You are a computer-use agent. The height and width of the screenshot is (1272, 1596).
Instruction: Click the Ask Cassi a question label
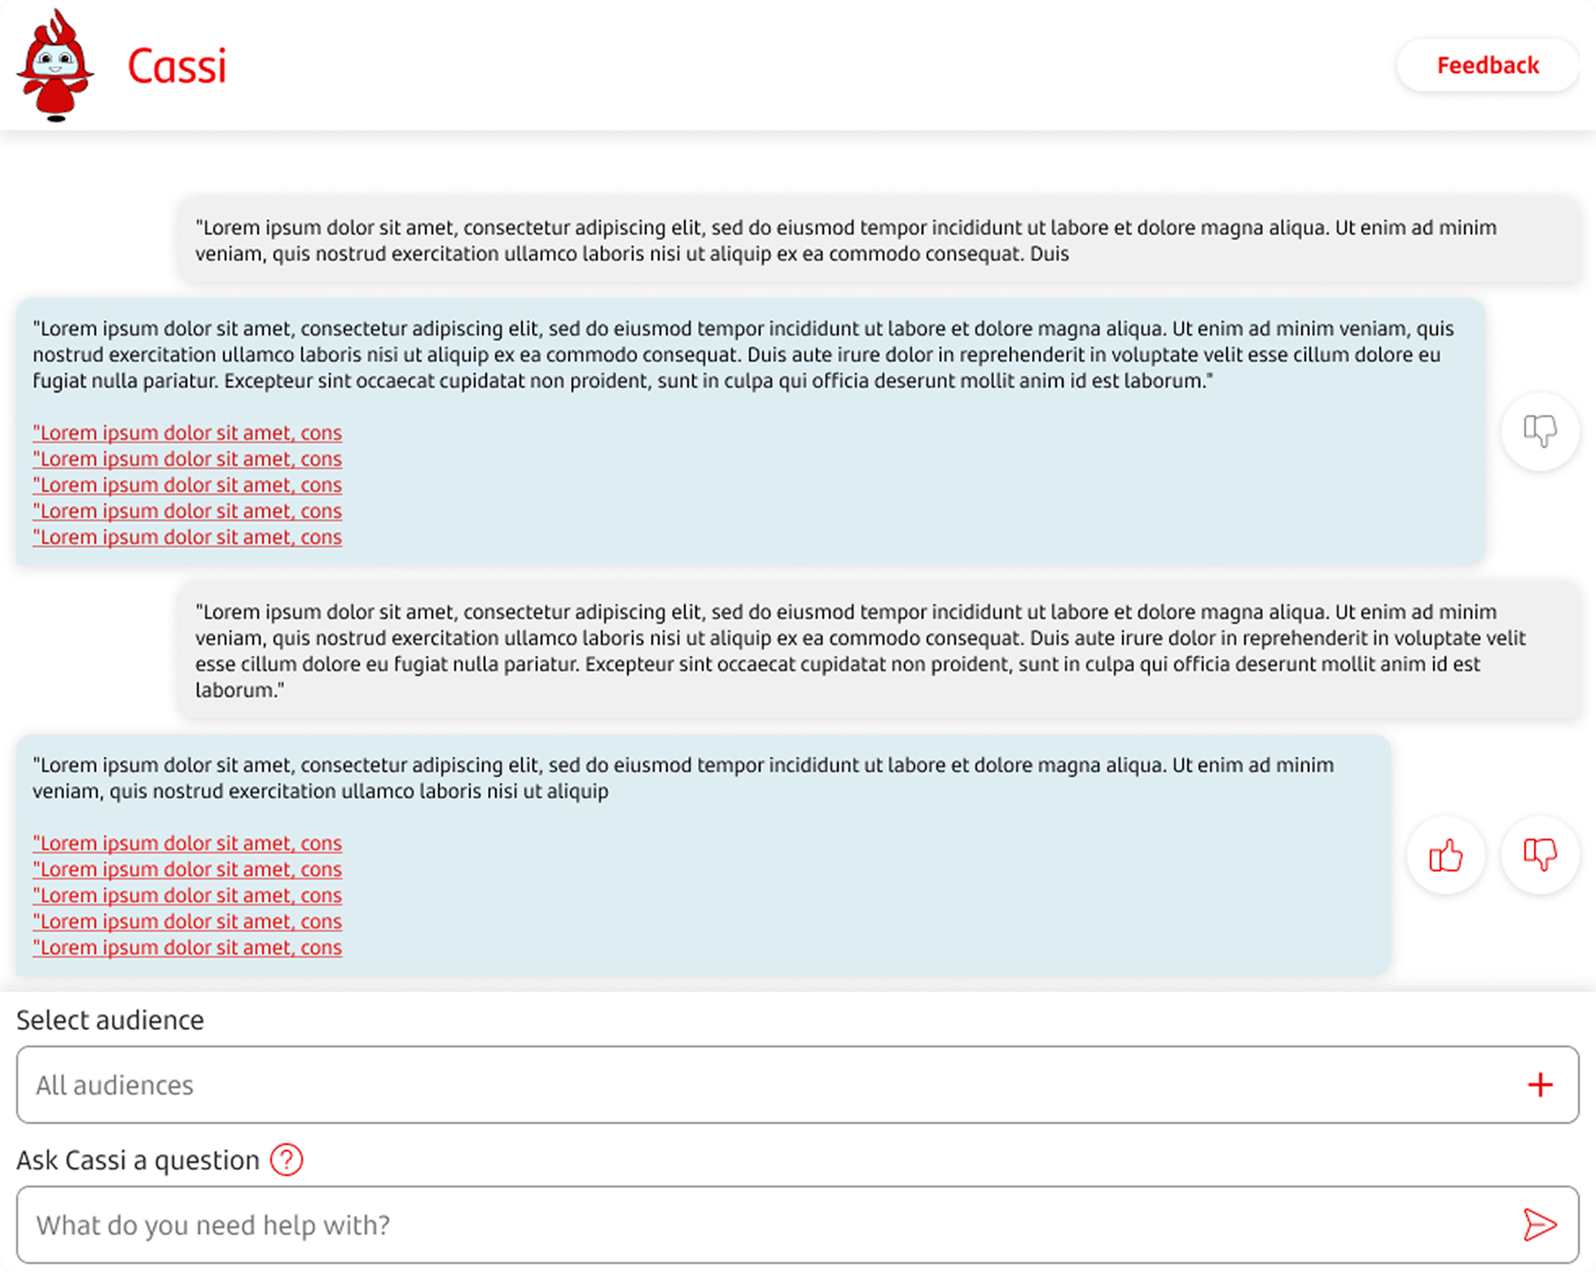click(138, 1160)
